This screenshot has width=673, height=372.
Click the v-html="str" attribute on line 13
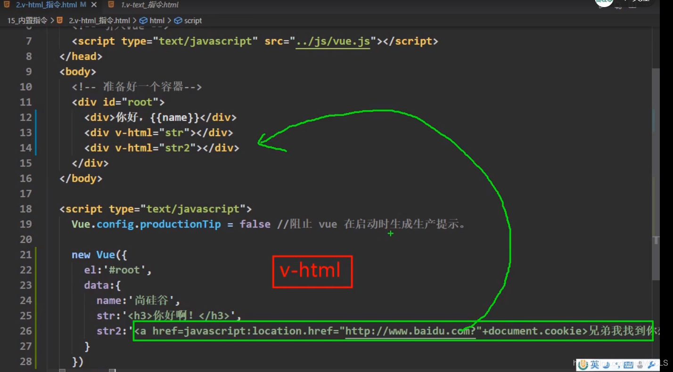[152, 133]
